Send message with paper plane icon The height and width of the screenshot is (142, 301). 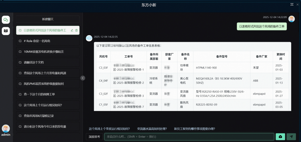291,137
